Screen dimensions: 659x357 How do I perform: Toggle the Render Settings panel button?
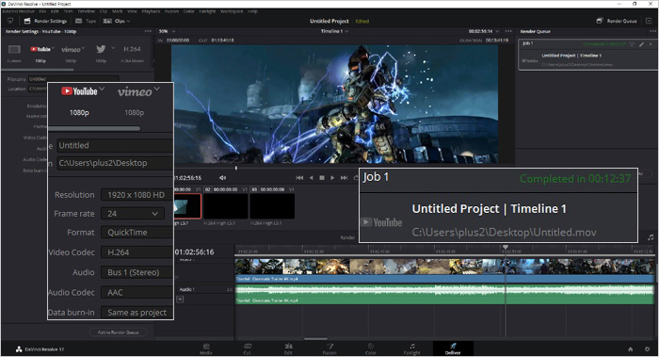[45, 21]
